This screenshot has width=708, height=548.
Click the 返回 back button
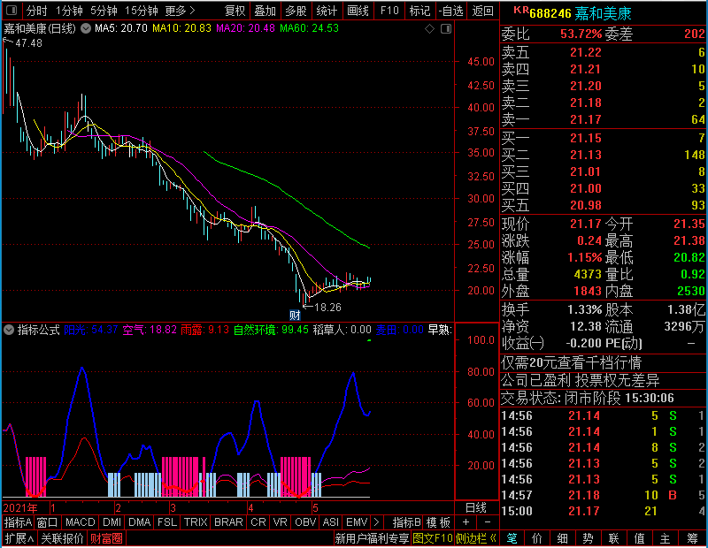(482, 11)
